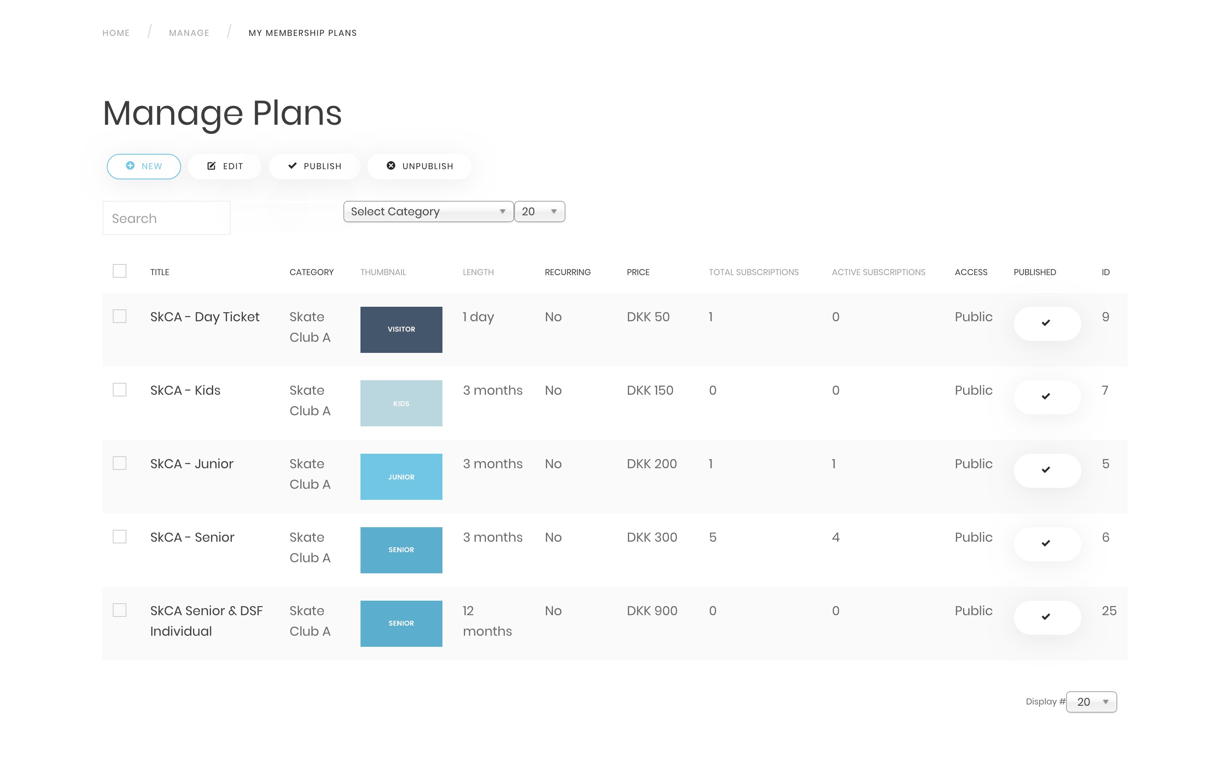
Task: Open the SkCA - Kids plan title
Action: pyautogui.click(x=185, y=390)
